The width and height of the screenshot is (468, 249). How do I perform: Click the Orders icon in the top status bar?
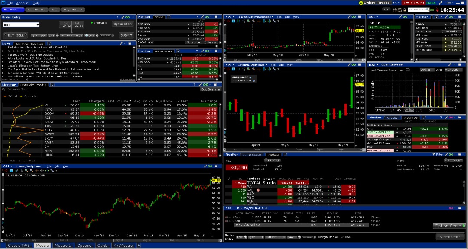(x=360, y=3)
